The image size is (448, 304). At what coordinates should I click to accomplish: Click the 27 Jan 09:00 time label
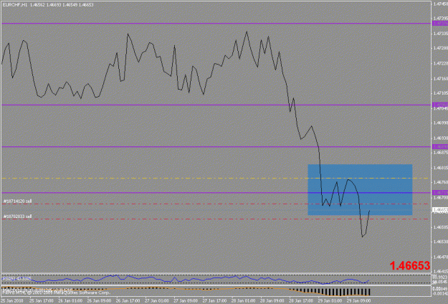click(x=186, y=301)
